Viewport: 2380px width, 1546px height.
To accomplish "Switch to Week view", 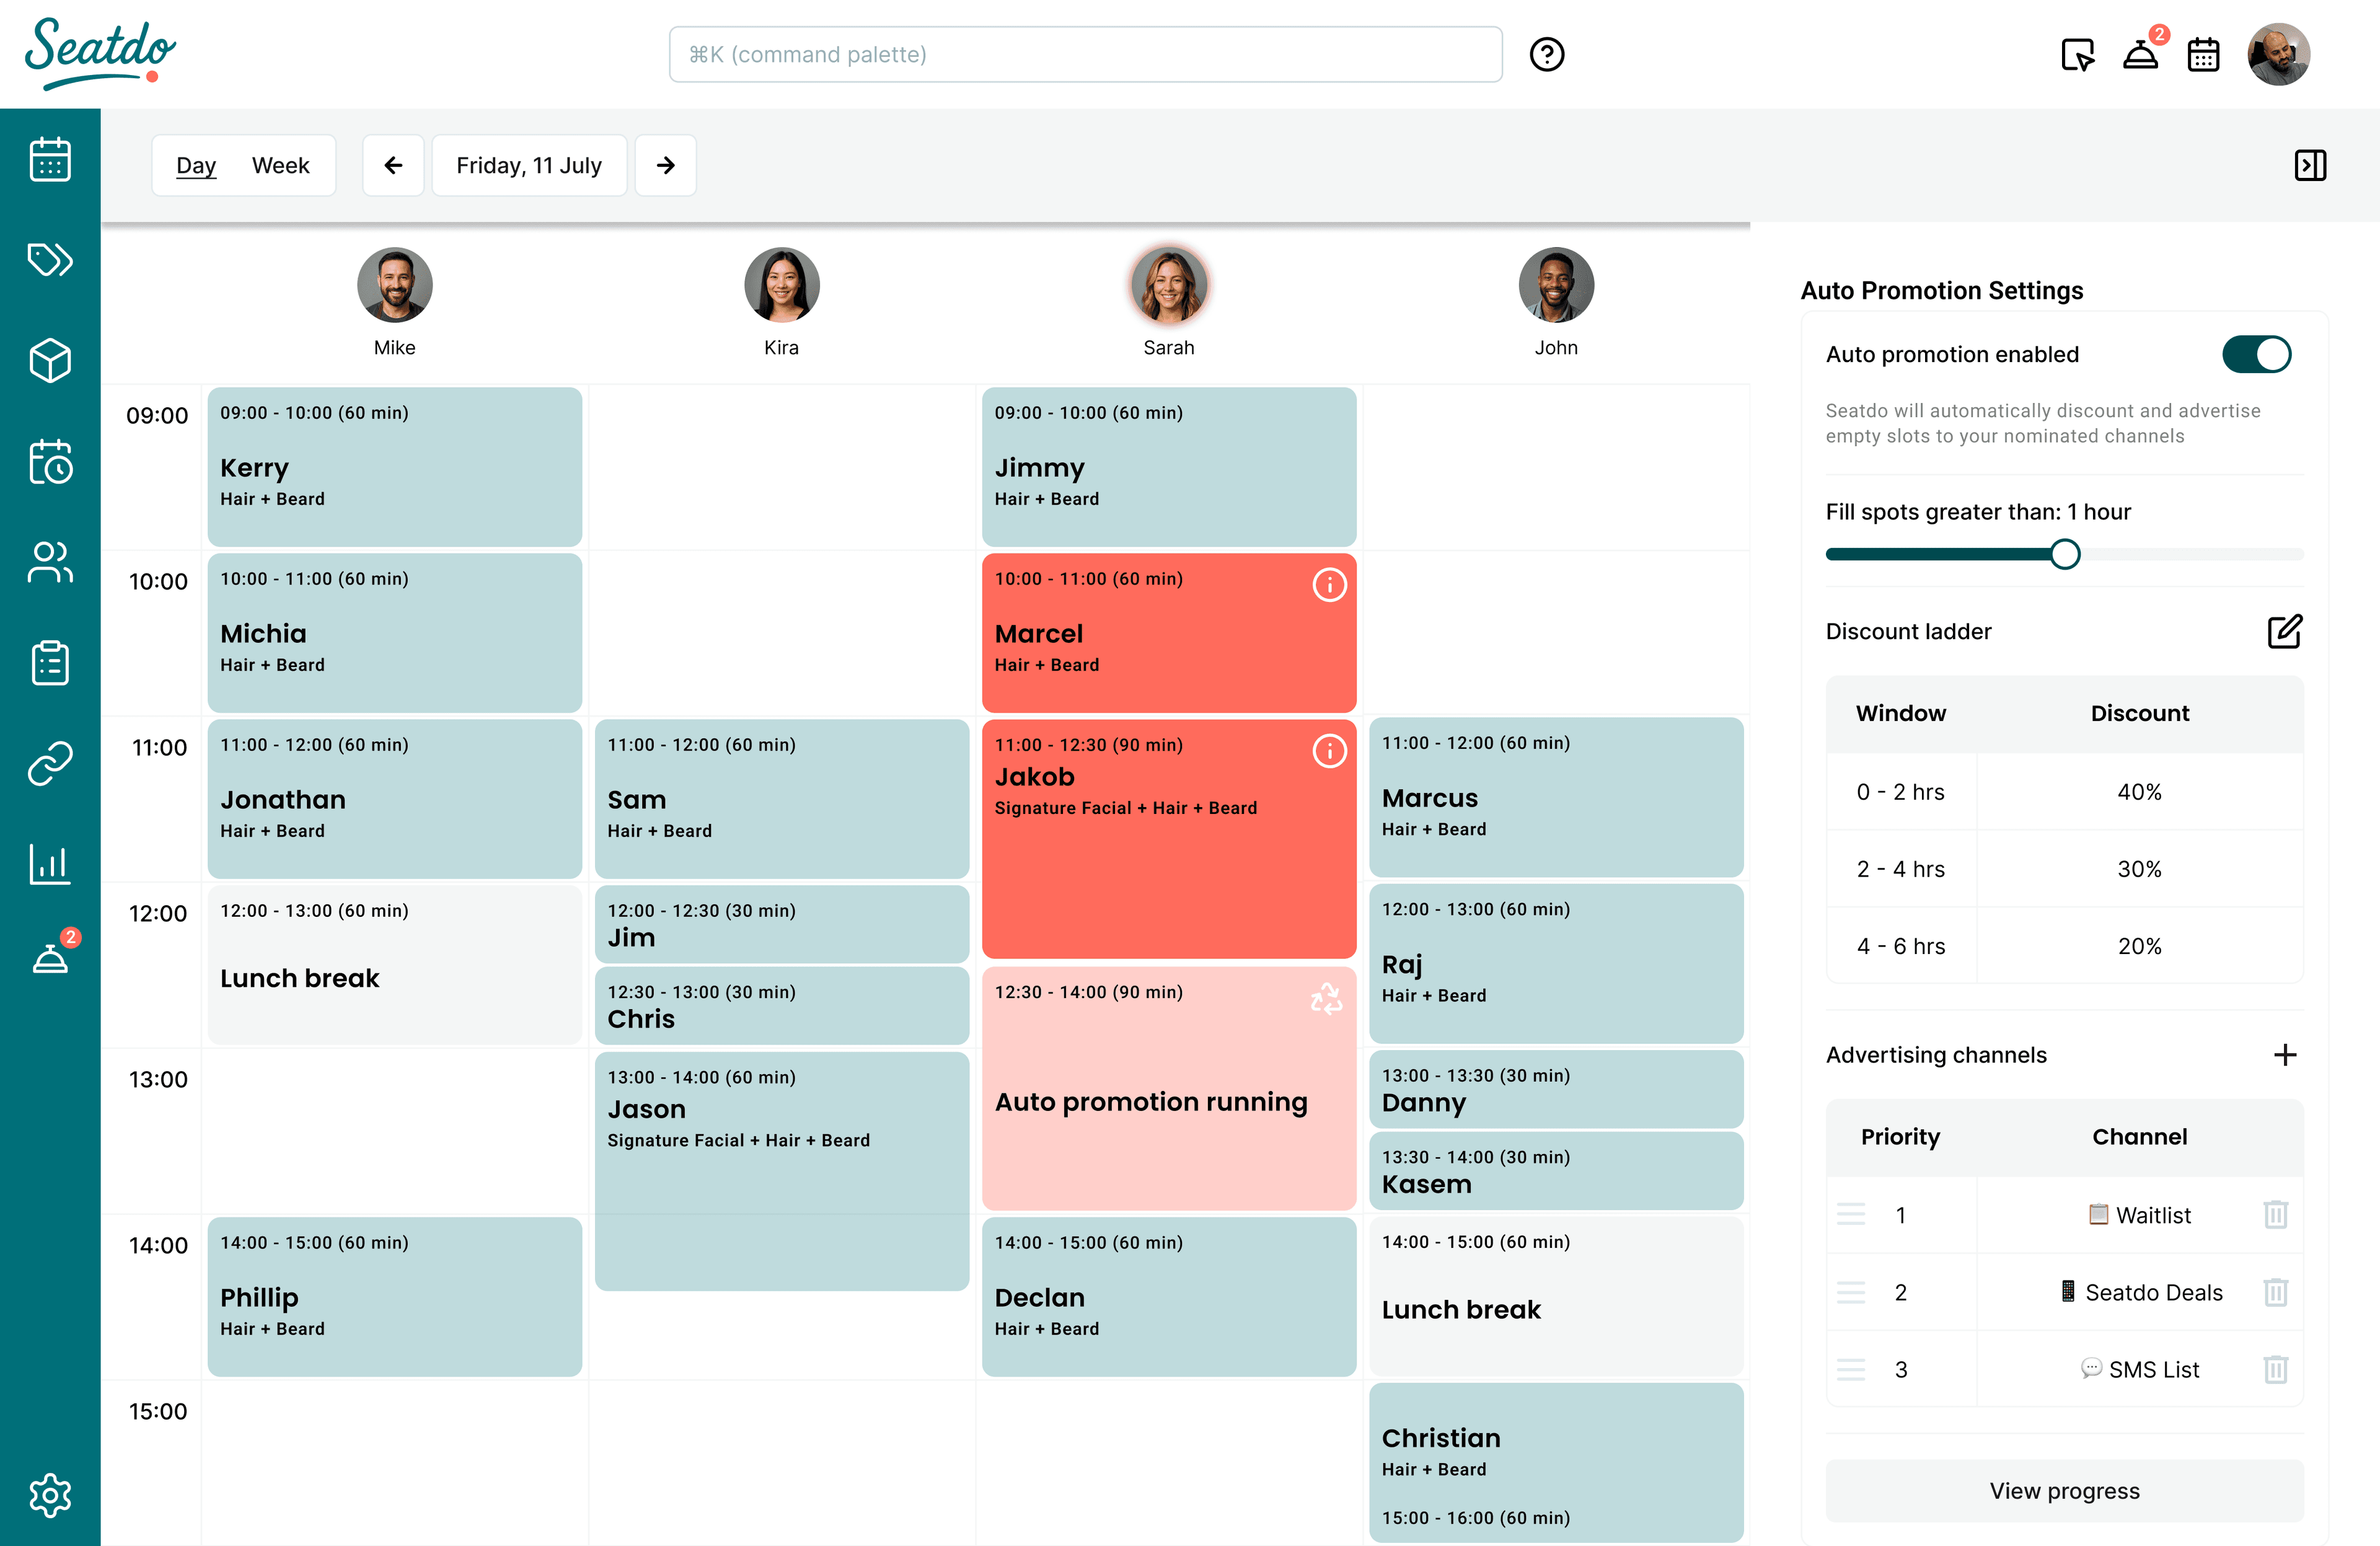I will [x=280, y=165].
